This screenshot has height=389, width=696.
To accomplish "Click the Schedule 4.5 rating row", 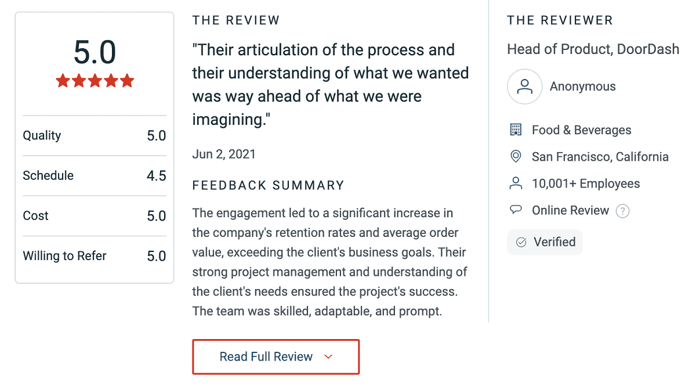I will click(95, 175).
